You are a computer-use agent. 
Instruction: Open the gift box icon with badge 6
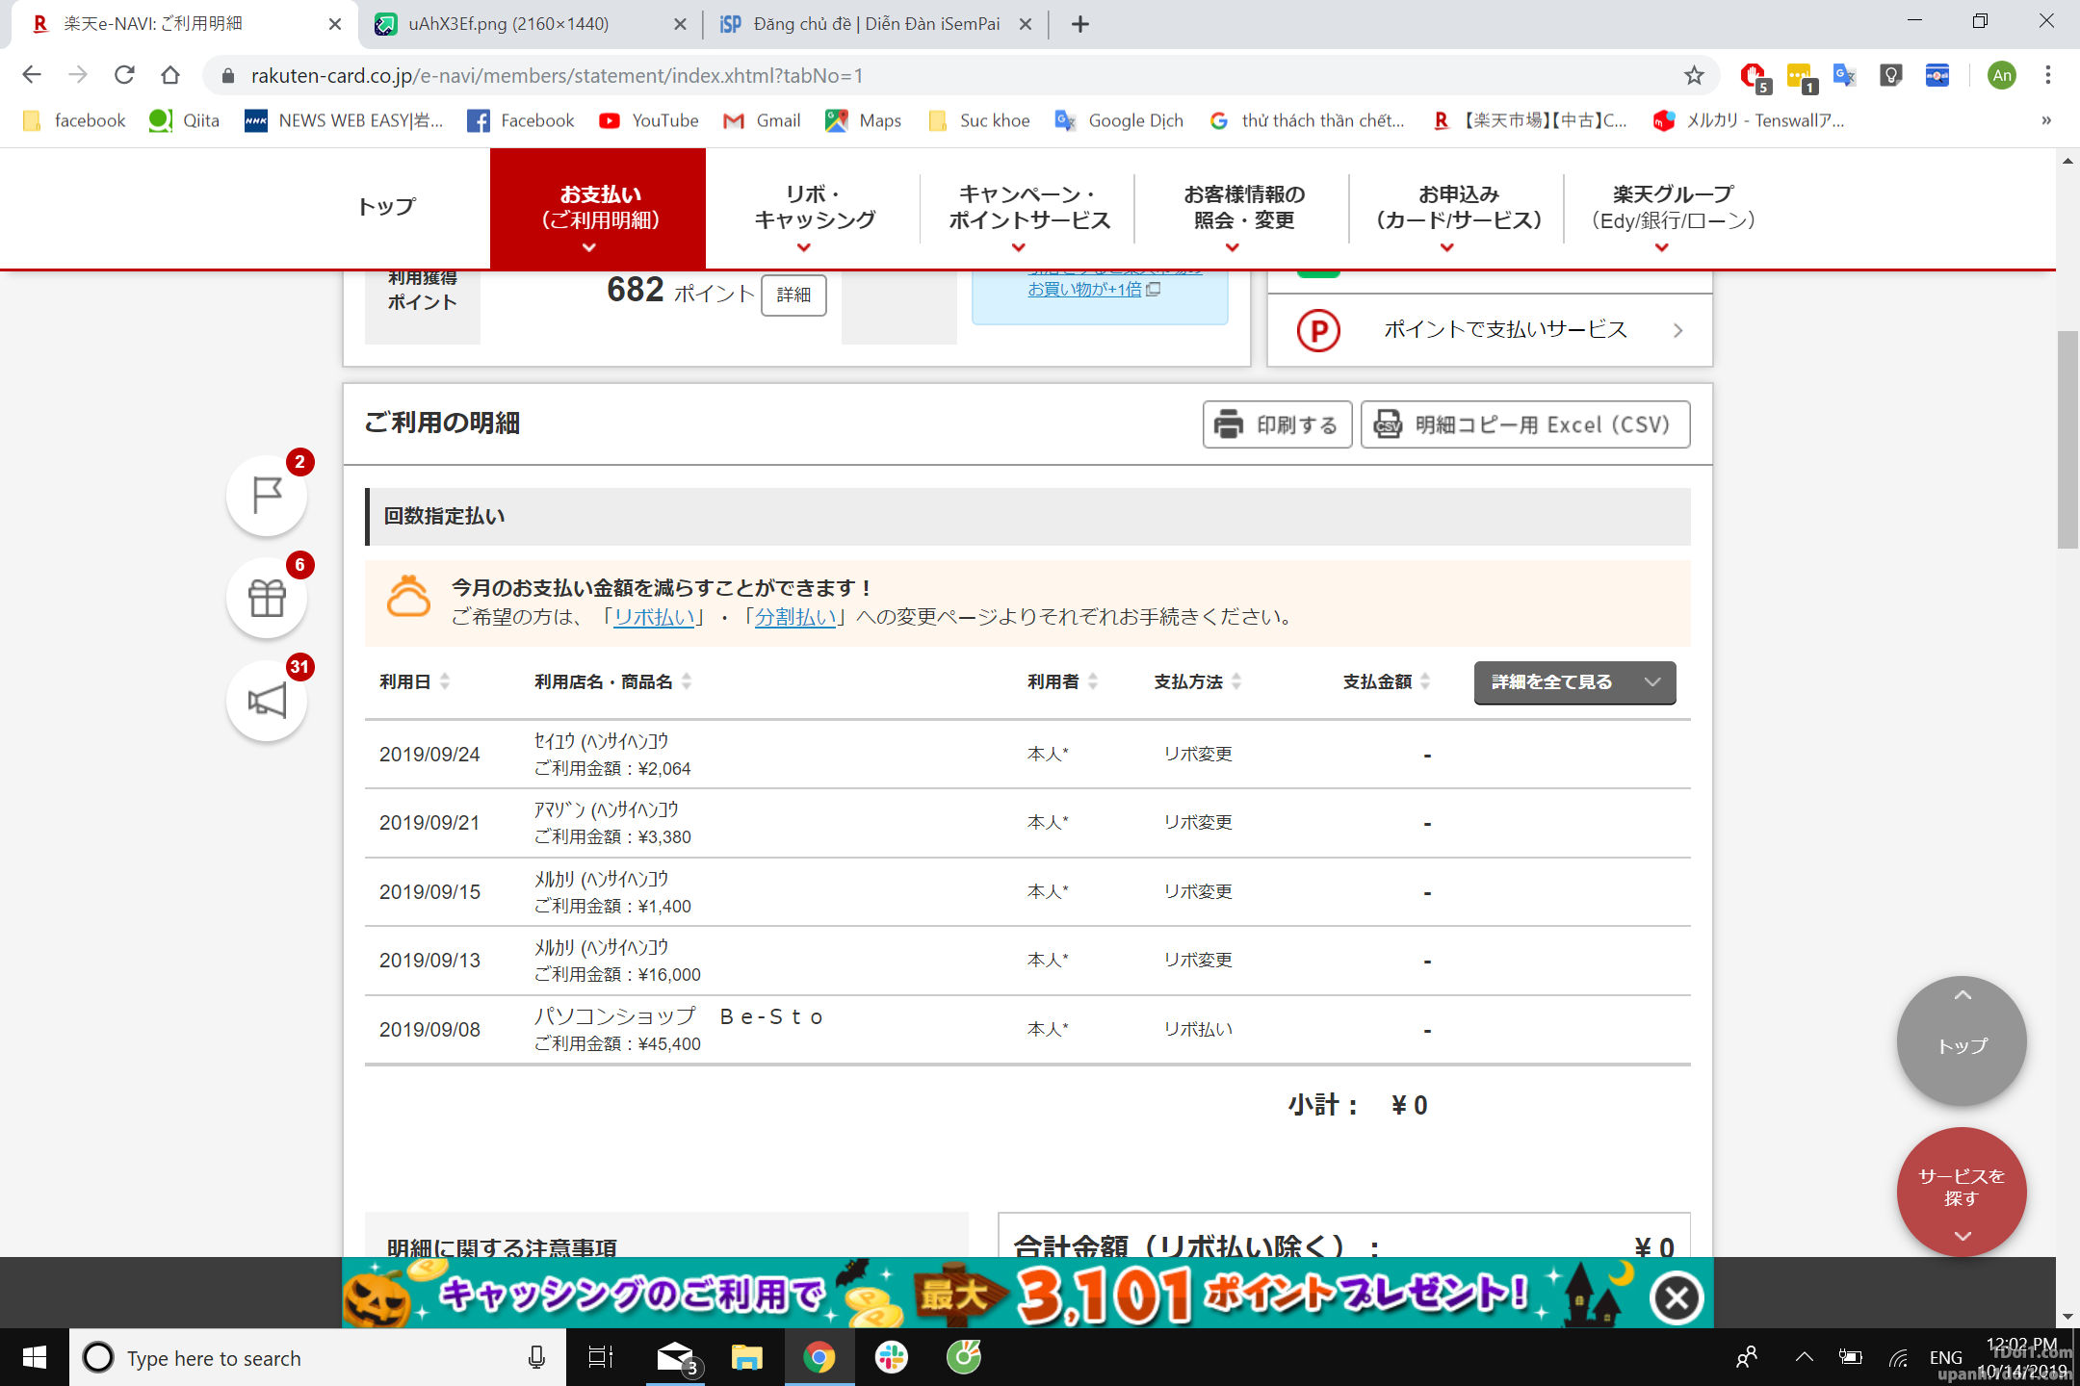[267, 598]
